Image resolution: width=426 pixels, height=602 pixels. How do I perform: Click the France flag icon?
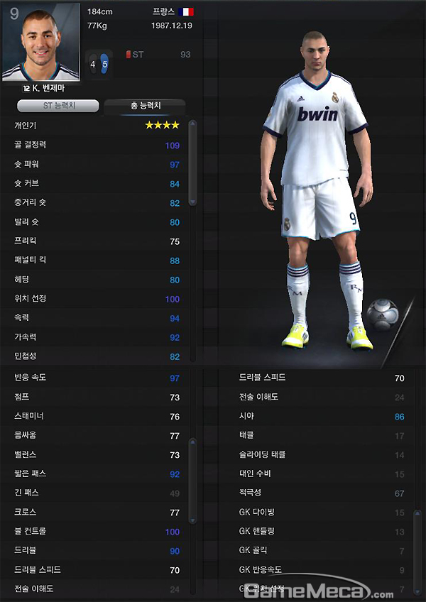pos(186,12)
